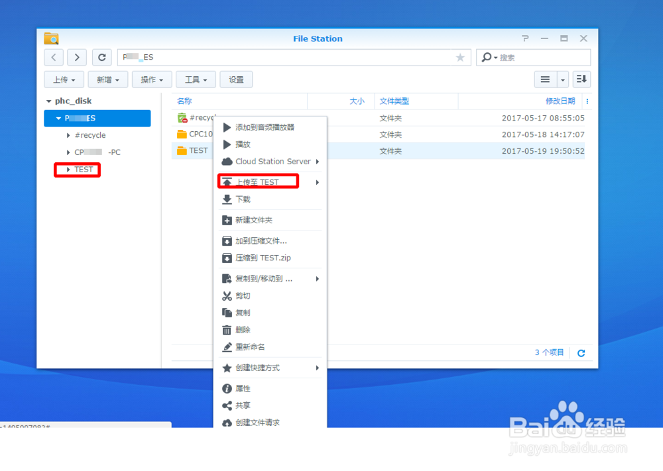Open the 新增 create dropdown
Image resolution: width=663 pixels, height=471 pixels.
tap(108, 79)
